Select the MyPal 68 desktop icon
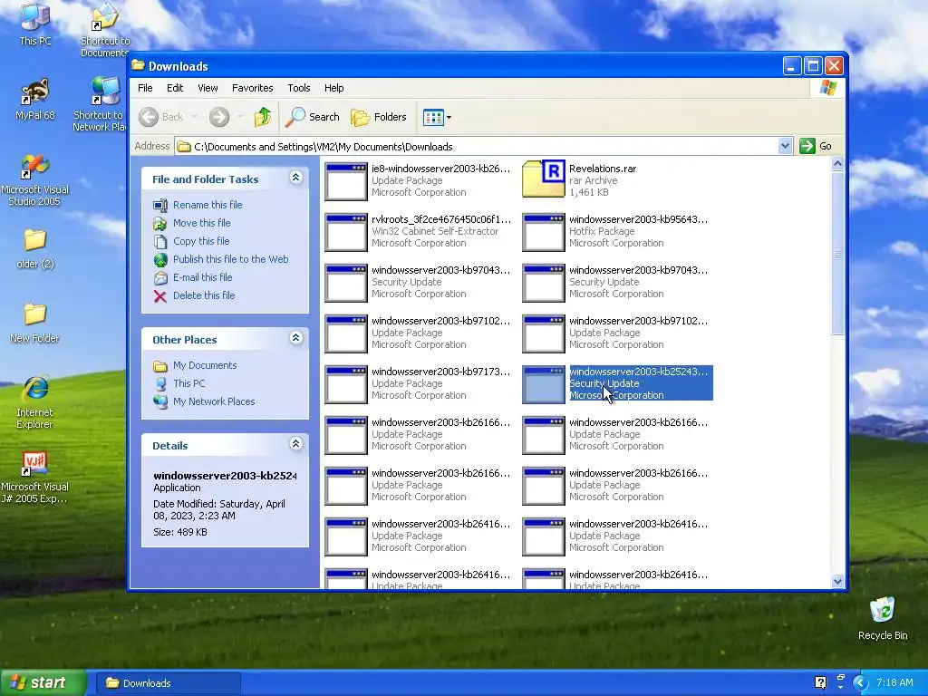The width and height of the screenshot is (928, 696). [35, 100]
